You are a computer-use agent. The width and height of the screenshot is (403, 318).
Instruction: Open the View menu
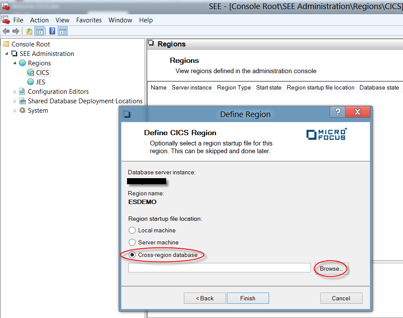click(62, 20)
